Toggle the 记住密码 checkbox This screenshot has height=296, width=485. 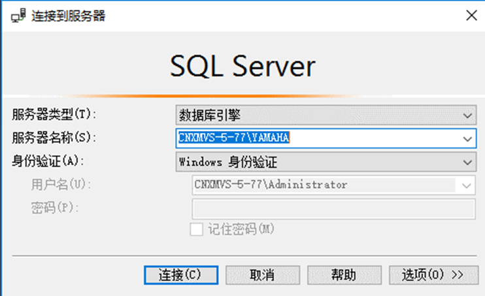point(196,229)
